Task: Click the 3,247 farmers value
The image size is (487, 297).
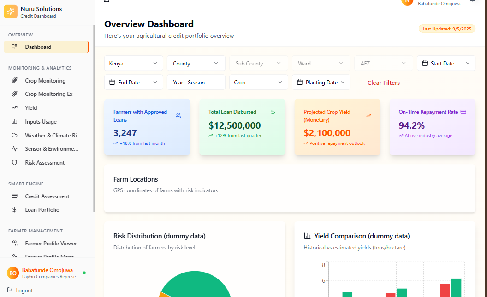Action: click(x=125, y=133)
